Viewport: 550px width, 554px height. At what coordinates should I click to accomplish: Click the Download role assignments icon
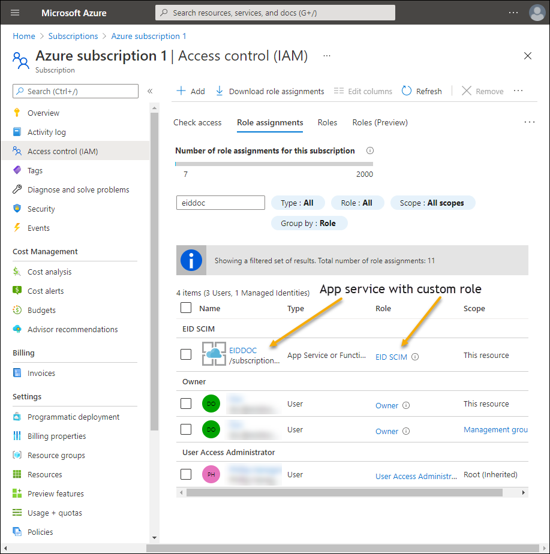pos(220,91)
